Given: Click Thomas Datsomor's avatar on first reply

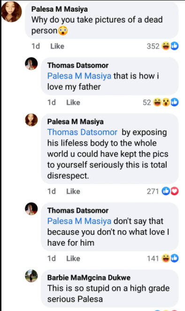Looking at the screenshot, I should click(31, 64).
